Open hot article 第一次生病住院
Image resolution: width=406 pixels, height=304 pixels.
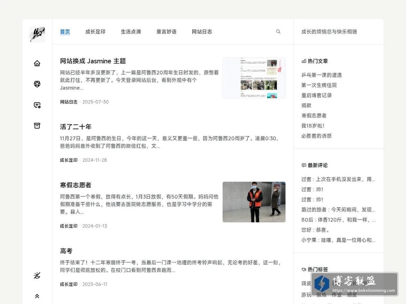pyautogui.click(x=319, y=85)
